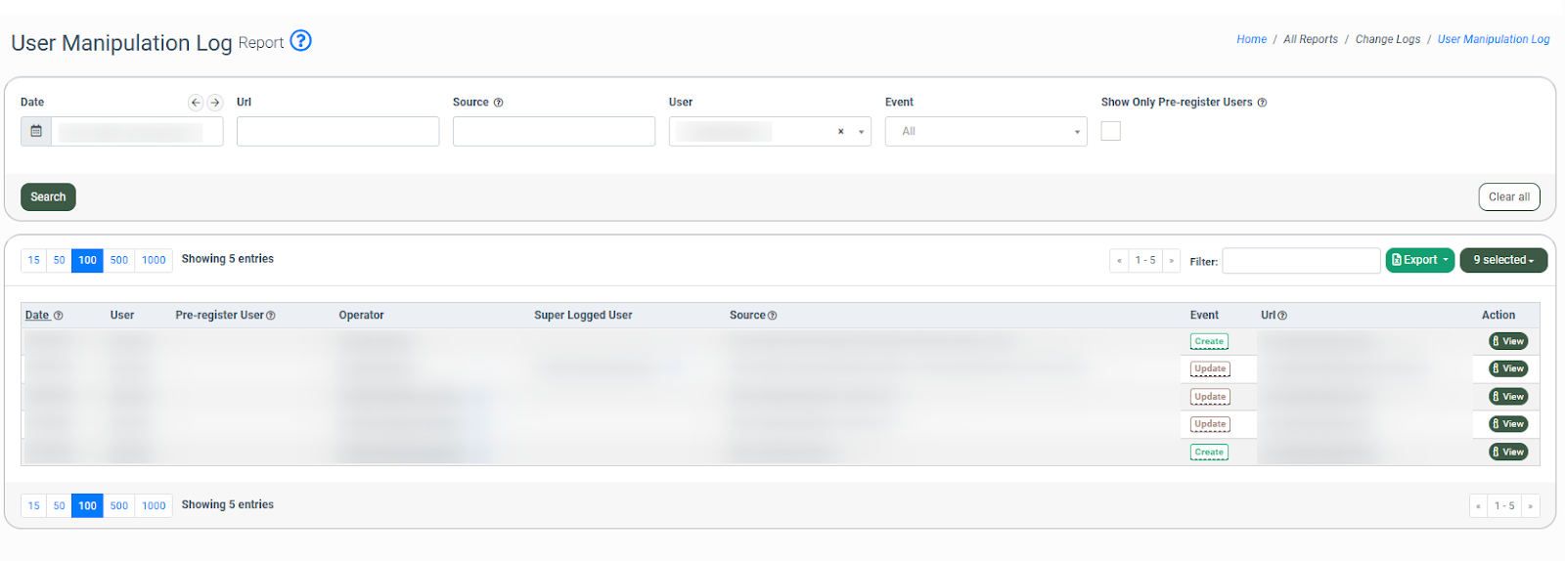The height and width of the screenshot is (561, 1565).
Task: Click into the Filter text field
Action: click(x=1300, y=261)
